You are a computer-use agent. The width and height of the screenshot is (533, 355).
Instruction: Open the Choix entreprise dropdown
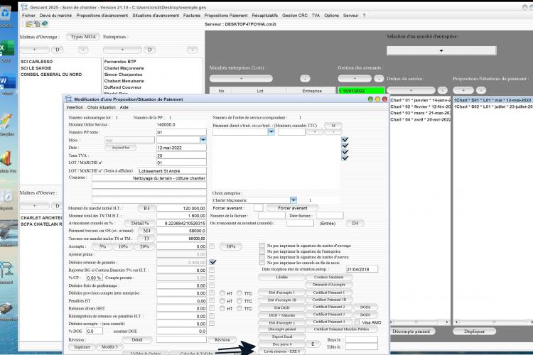point(294,200)
